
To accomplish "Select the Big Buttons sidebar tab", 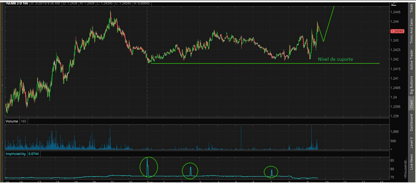I will [411, 85].
